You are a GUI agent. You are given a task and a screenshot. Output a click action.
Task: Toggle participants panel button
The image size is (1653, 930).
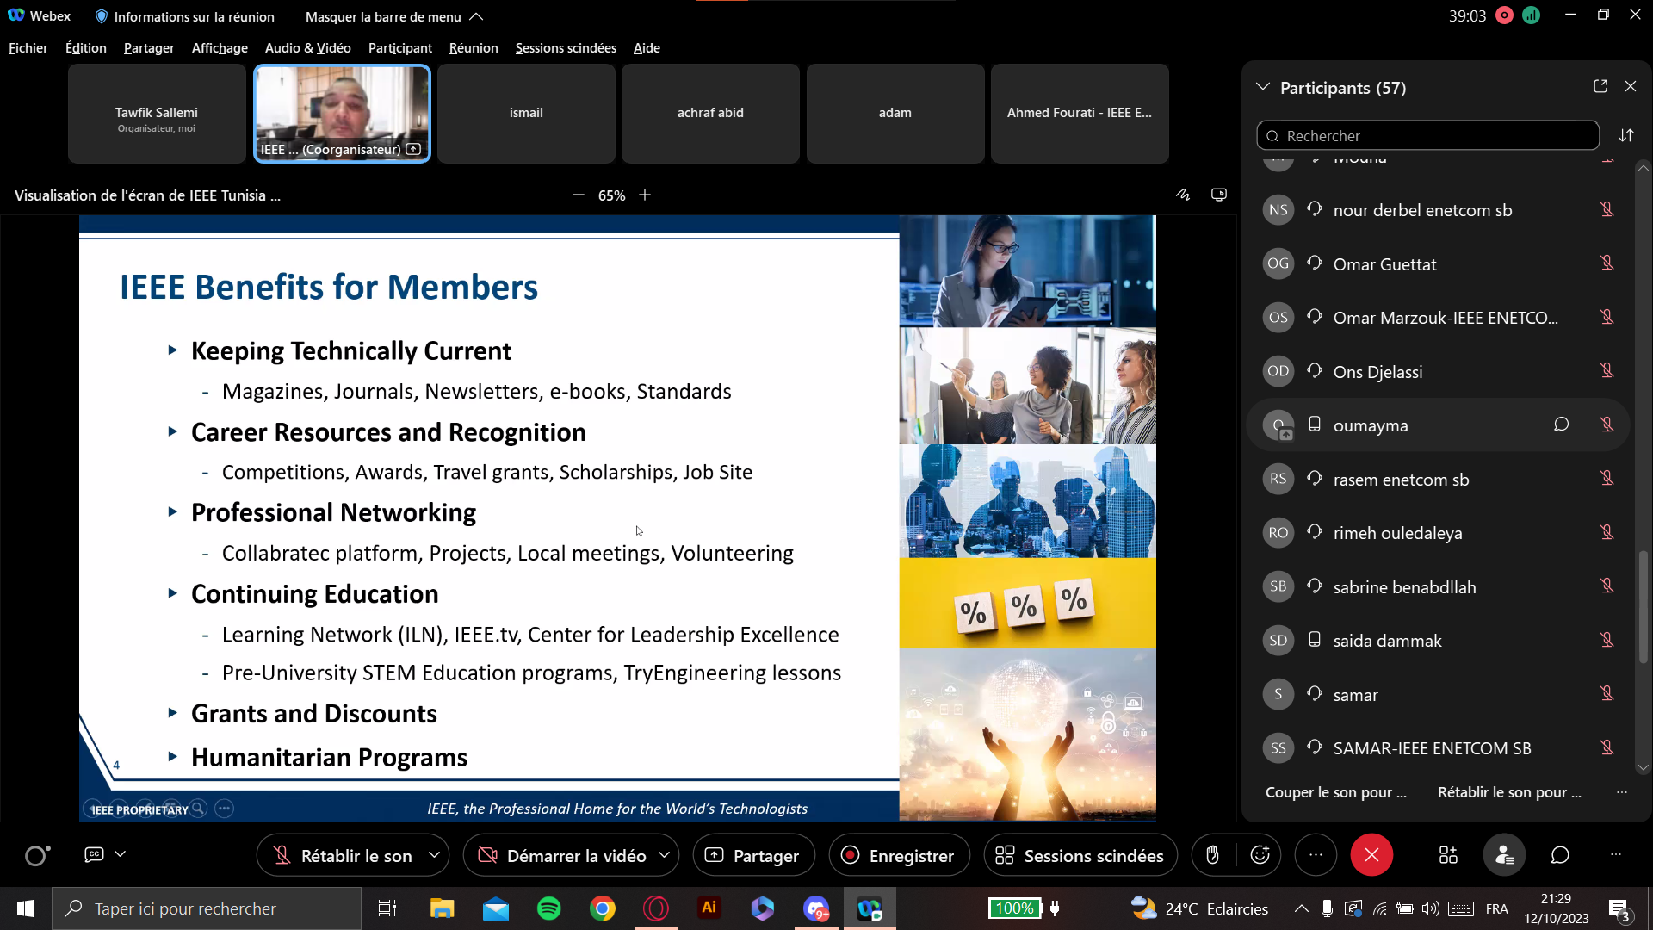1504,855
